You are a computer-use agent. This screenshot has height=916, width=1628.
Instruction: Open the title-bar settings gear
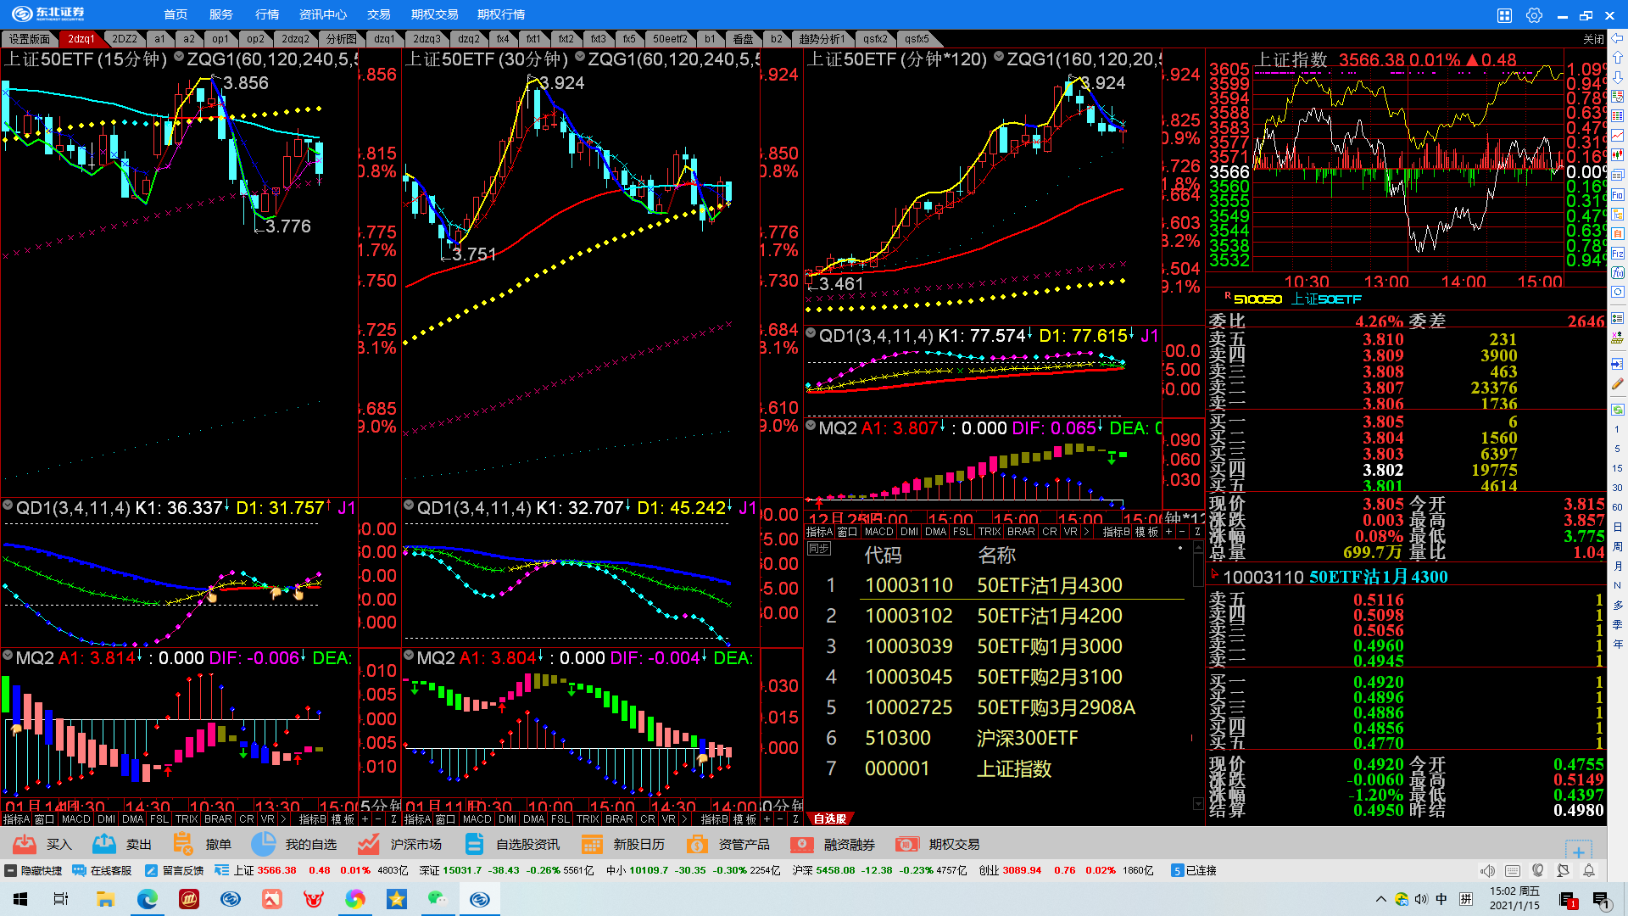(1534, 15)
